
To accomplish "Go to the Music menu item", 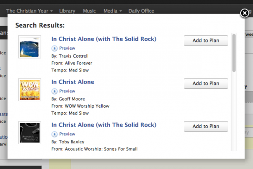I will coord(89,11).
